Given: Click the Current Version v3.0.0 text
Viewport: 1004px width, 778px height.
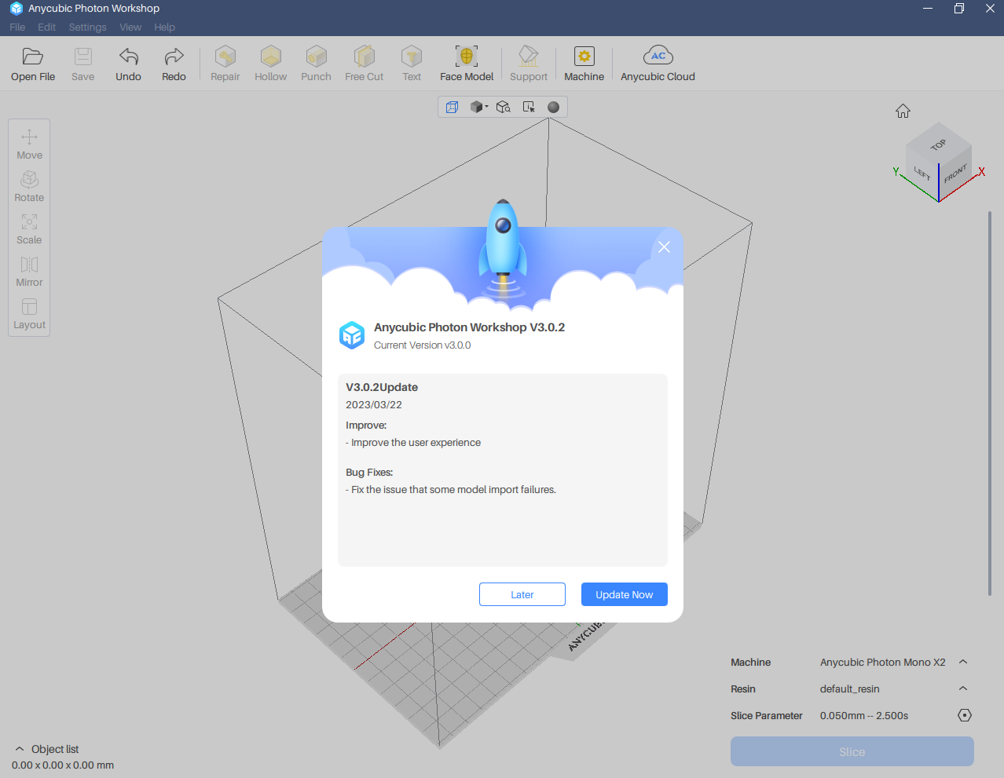Looking at the screenshot, I should click(423, 345).
